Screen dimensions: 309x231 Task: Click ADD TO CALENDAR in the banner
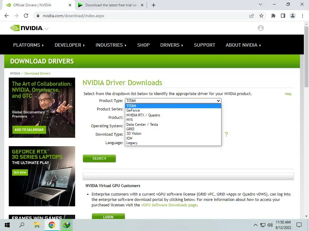pos(29,130)
